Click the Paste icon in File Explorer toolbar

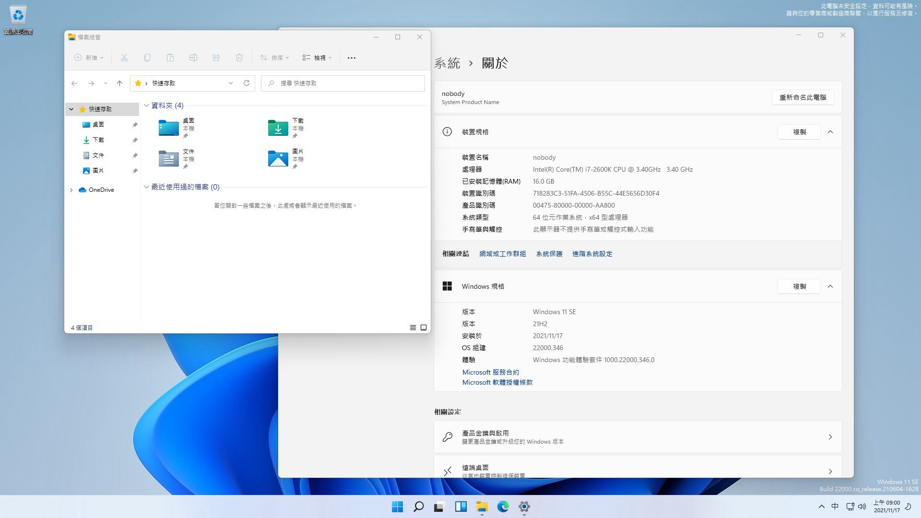tap(170, 58)
